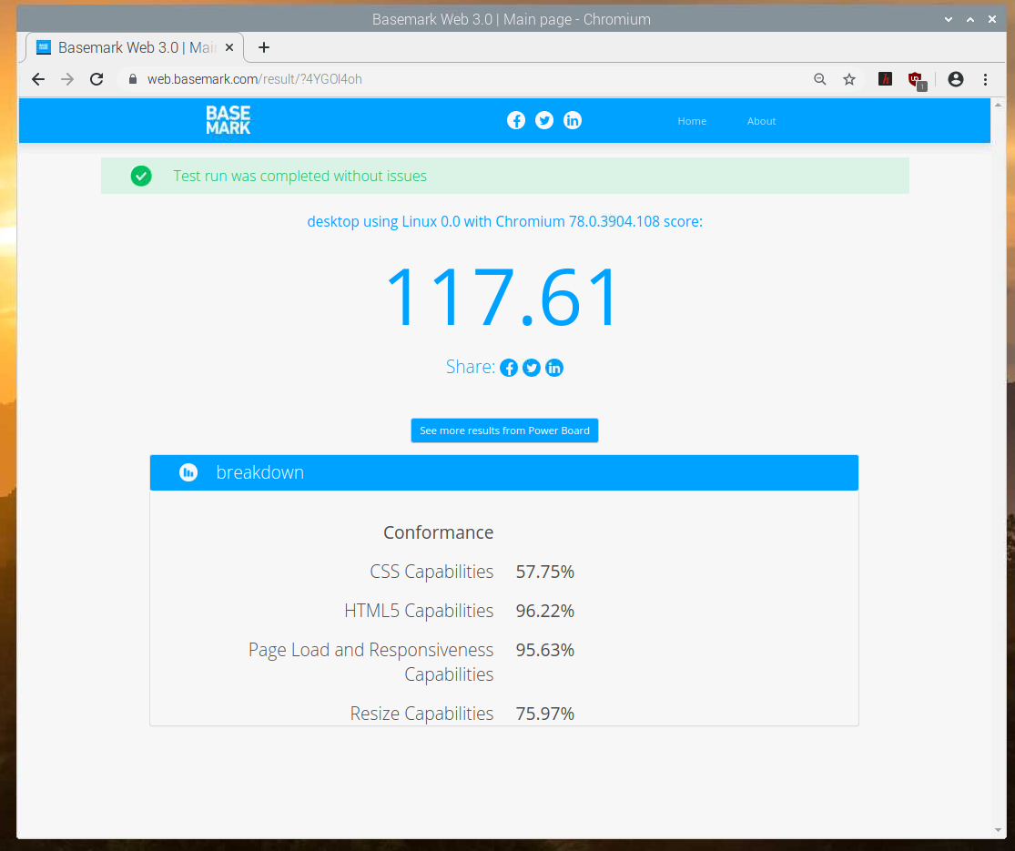Click the Twitter icon in the blue header
The image size is (1015, 851).
point(544,120)
